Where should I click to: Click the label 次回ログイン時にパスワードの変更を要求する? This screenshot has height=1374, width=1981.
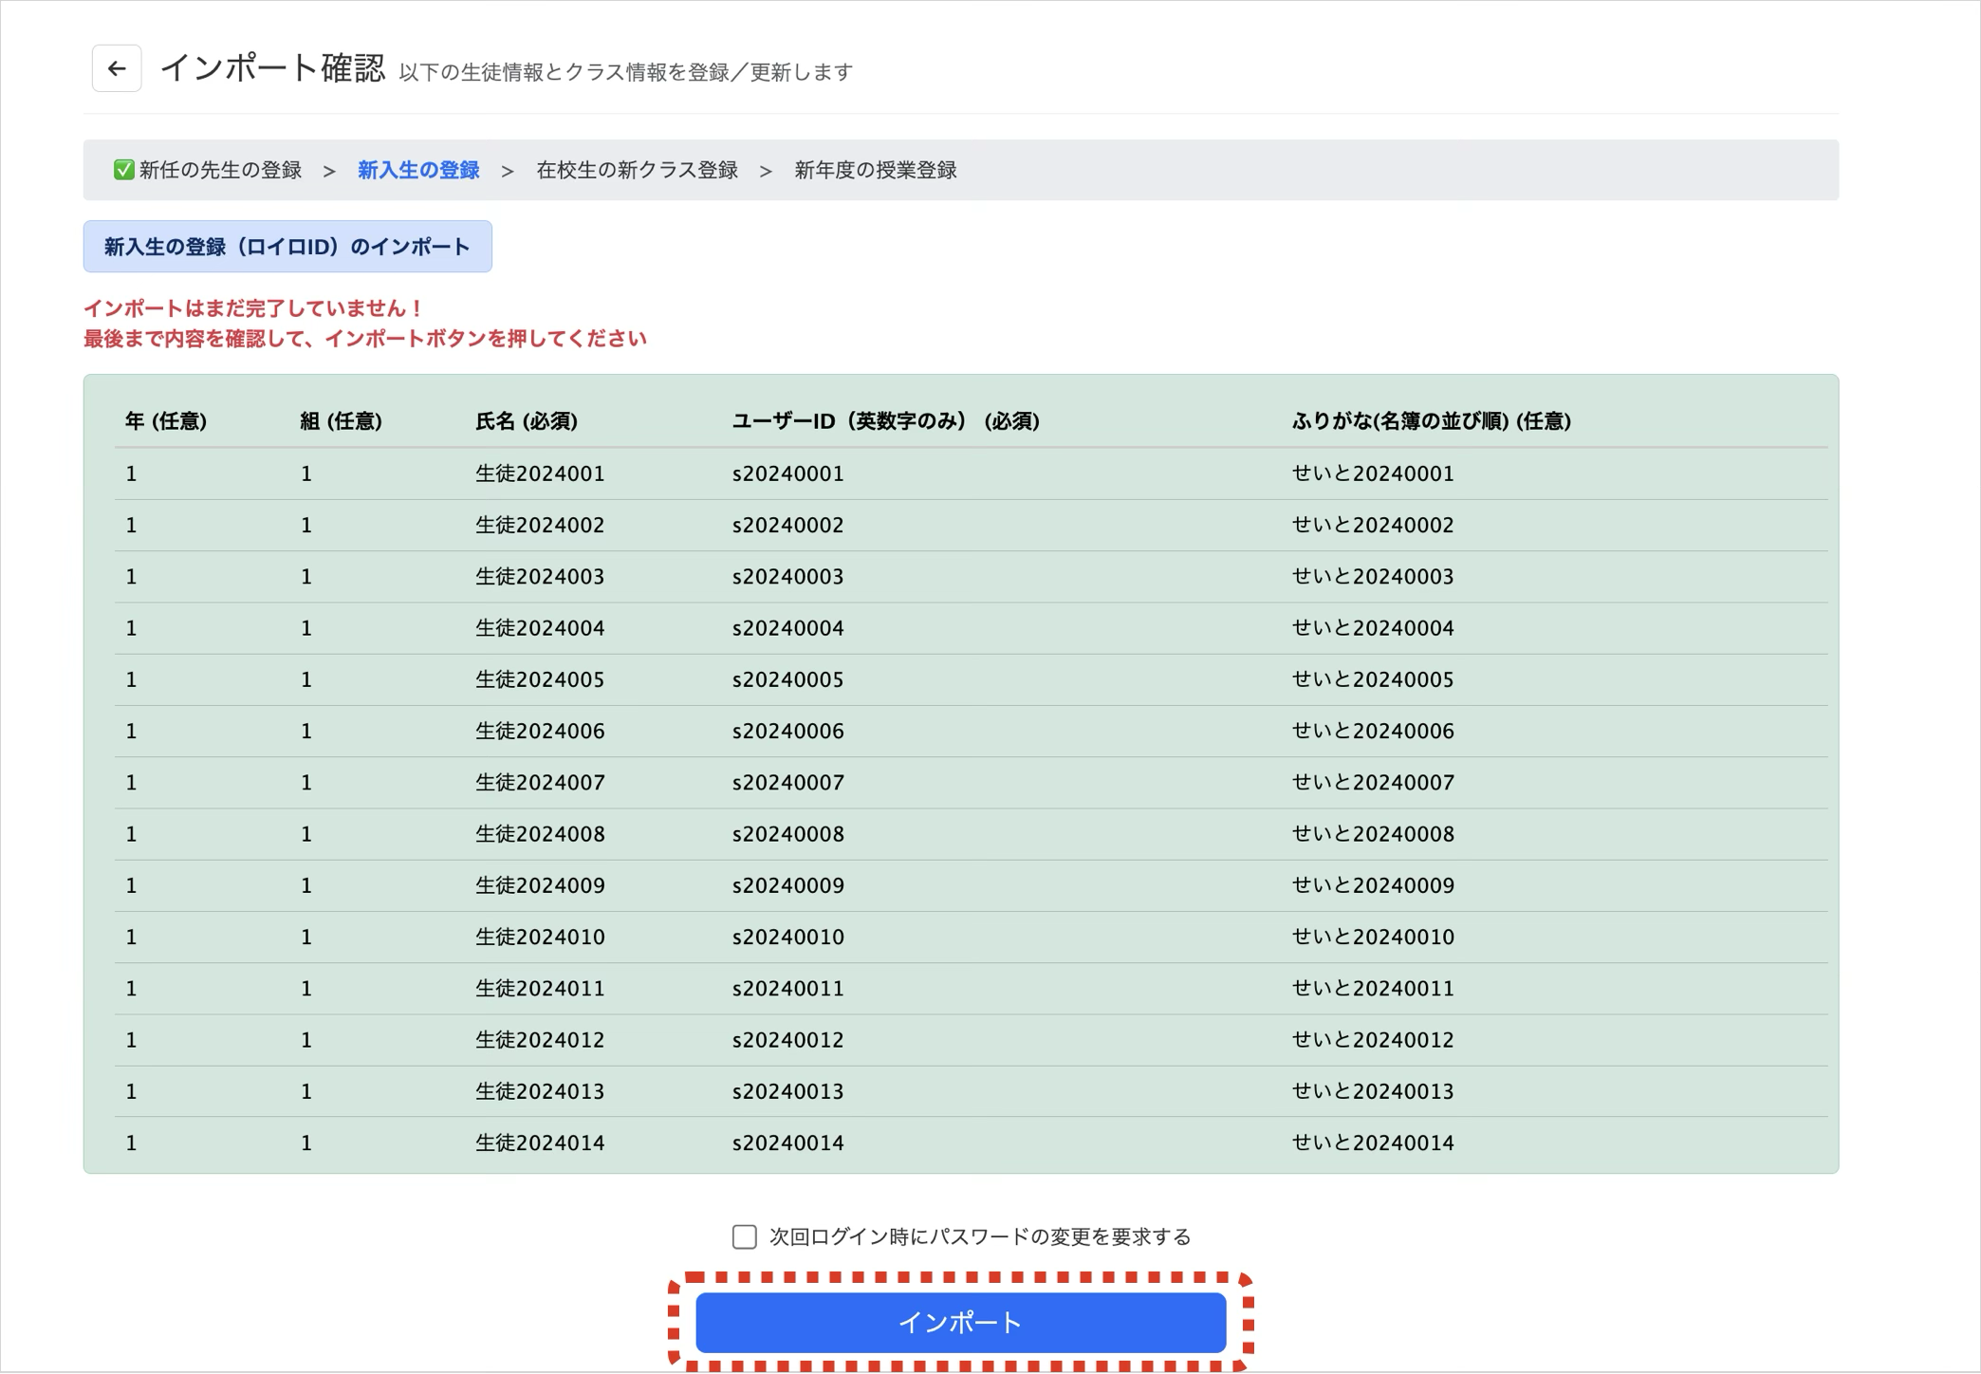pos(979,1236)
